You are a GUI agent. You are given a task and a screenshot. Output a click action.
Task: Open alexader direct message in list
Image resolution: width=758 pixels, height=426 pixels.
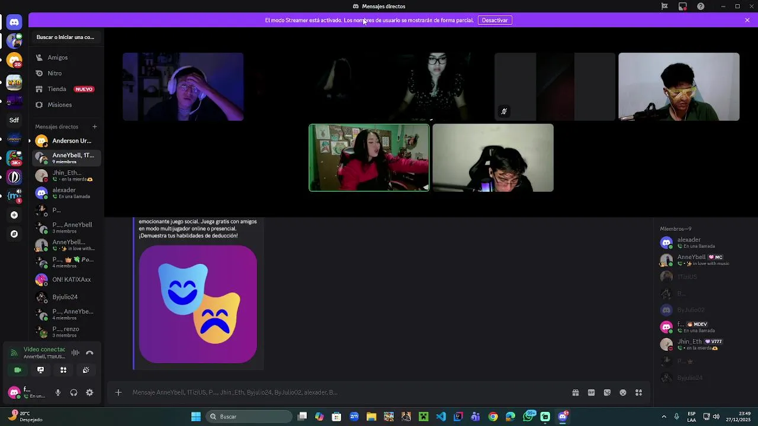pos(66,193)
